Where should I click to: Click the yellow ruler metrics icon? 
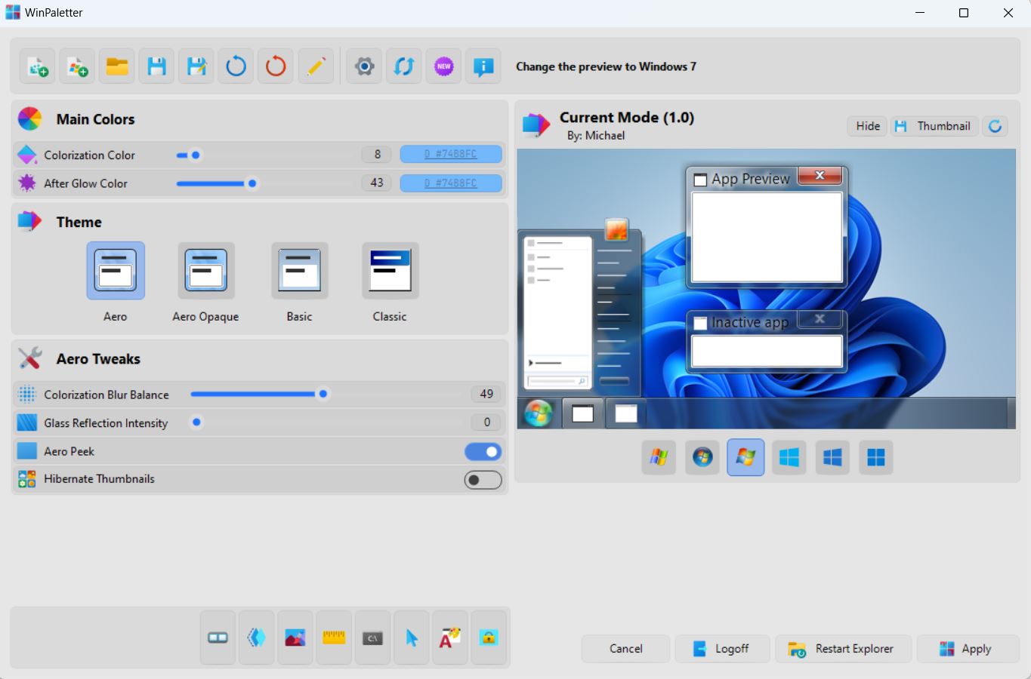pos(334,638)
